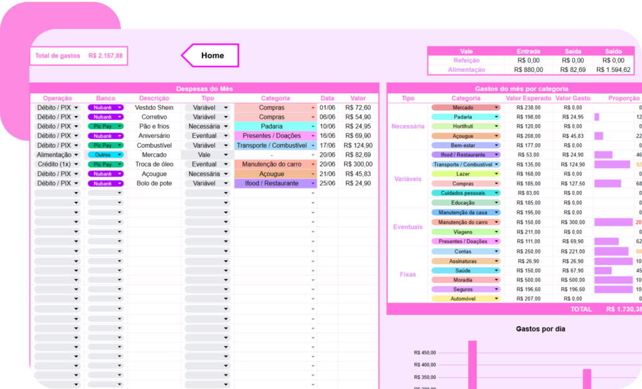The width and height of the screenshot is (642, 389).
Task: Open Mercado chip in category summary
Action: point(466,108)
